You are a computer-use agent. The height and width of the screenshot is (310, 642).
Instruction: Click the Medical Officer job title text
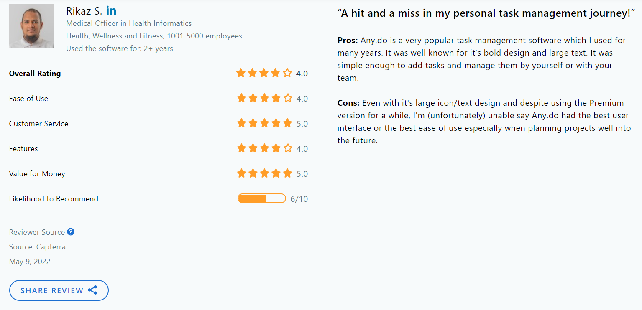point(129,23)
